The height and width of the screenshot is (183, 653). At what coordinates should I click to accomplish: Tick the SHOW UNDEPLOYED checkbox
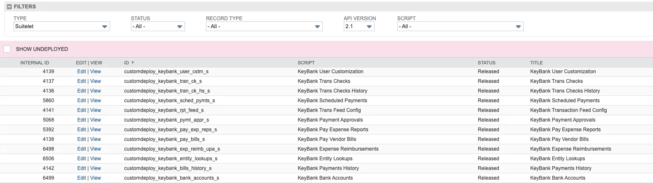tap(7, 49)
